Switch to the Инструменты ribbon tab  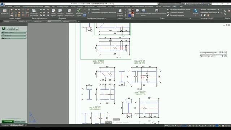(90, 6)
